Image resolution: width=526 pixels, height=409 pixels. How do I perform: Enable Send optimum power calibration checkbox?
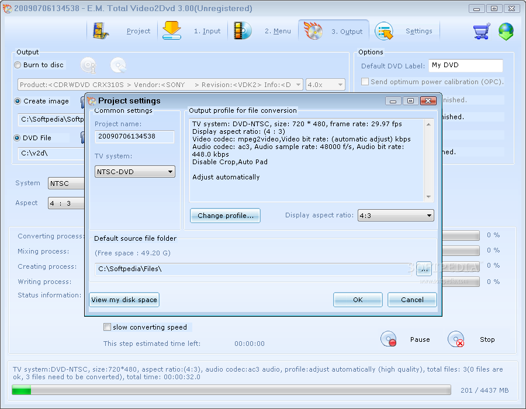click(365, 81)
